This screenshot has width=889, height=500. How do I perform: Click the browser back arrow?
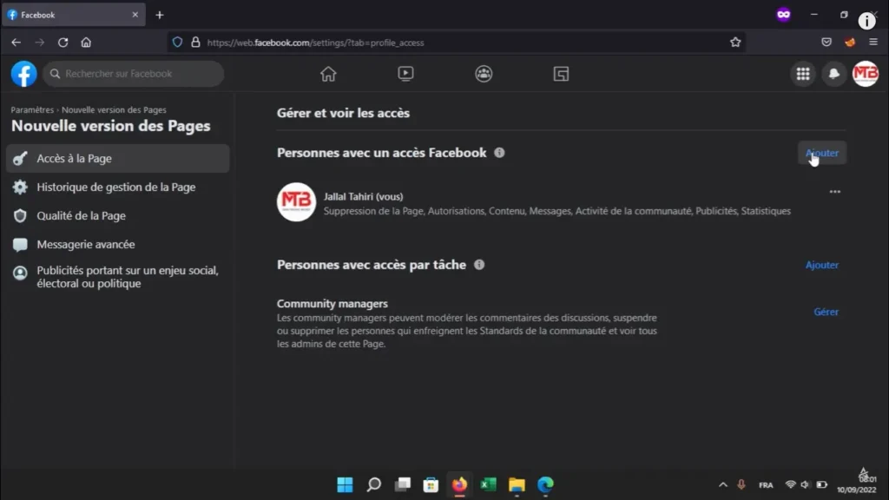point(16,43)
